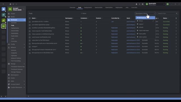Click the Storage icon in sidebar

click(x=9, y=64)
